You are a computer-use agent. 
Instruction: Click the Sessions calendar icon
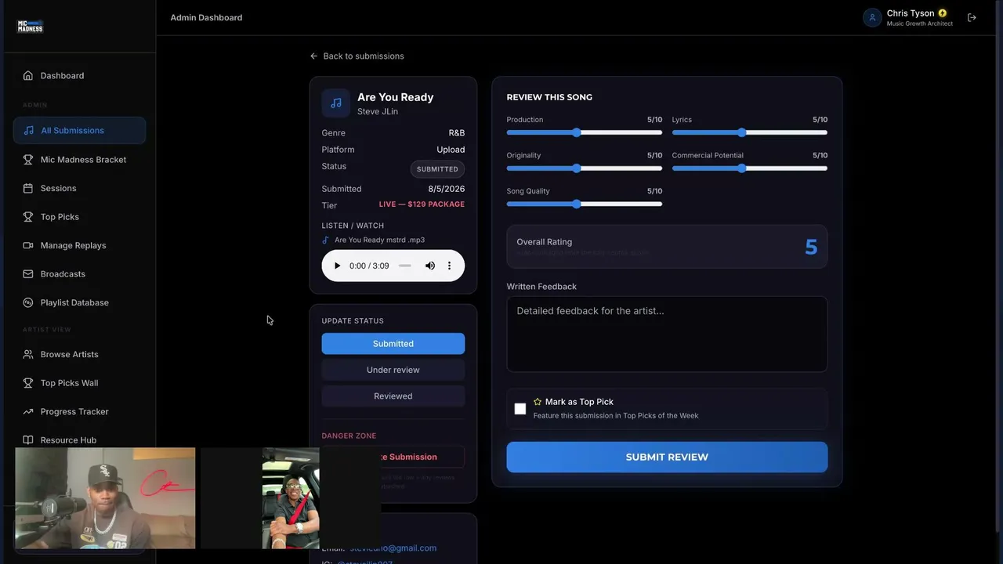(x=28, y=189)
